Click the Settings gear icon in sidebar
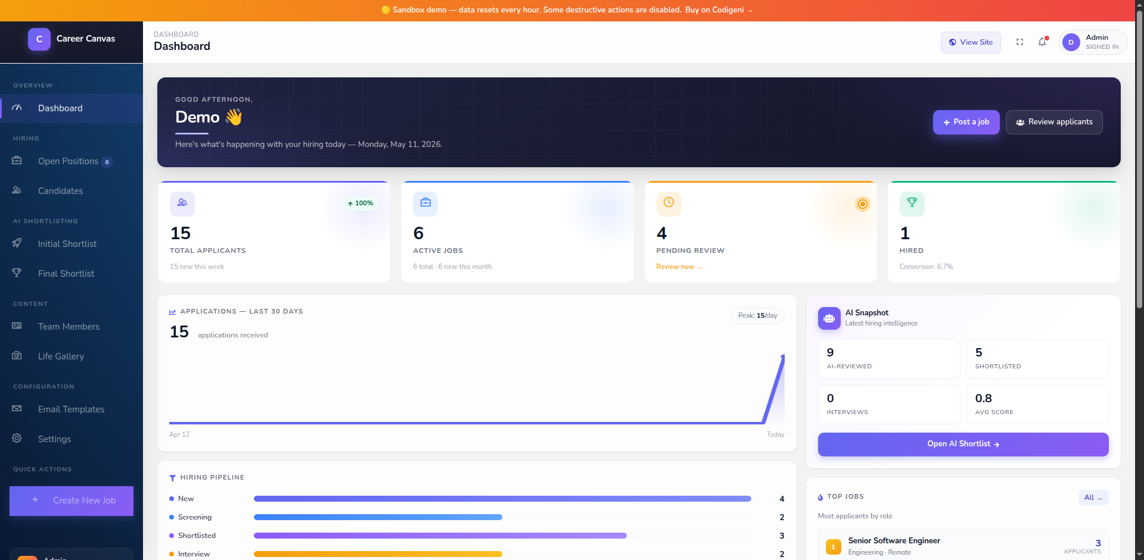 click(17, 439)
